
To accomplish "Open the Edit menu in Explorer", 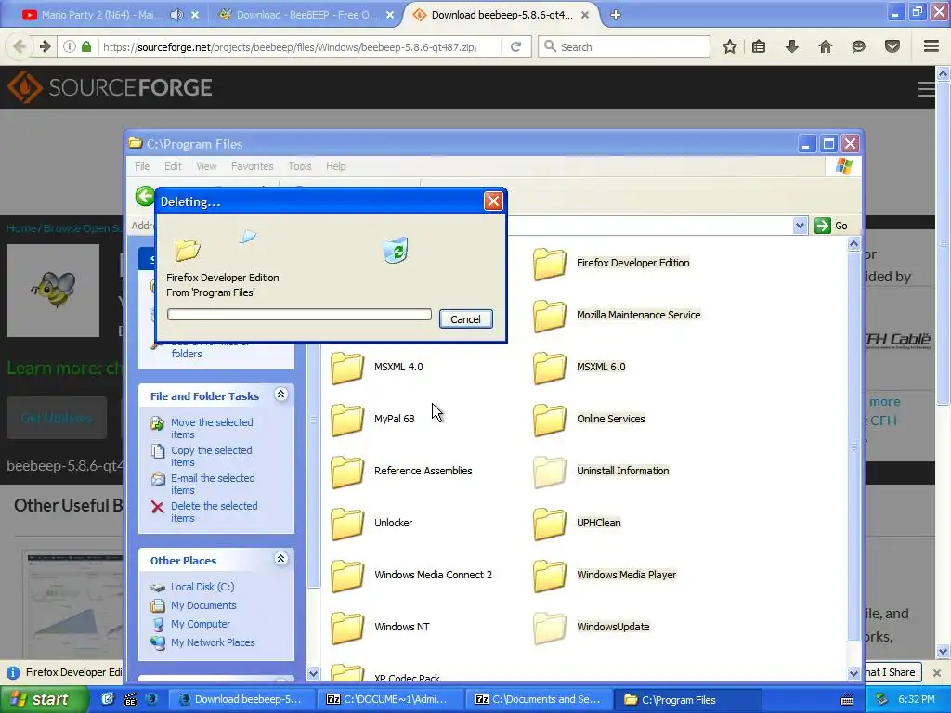I will [173, 166].
